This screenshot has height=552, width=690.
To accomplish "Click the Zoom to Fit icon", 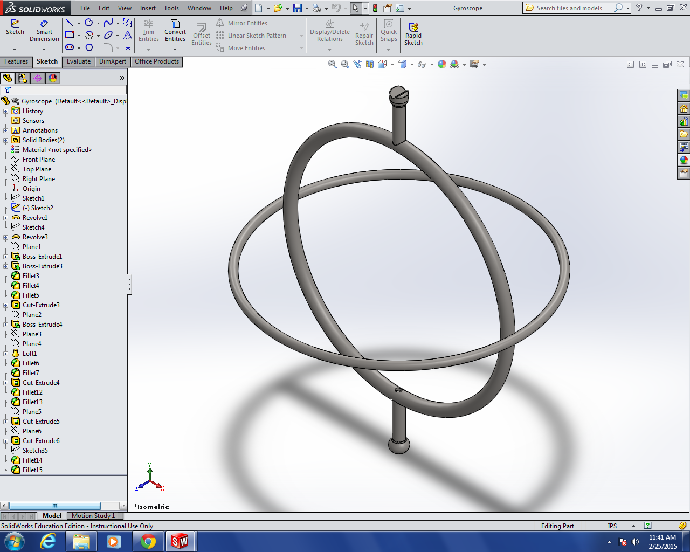I will (x=333, y=64).
